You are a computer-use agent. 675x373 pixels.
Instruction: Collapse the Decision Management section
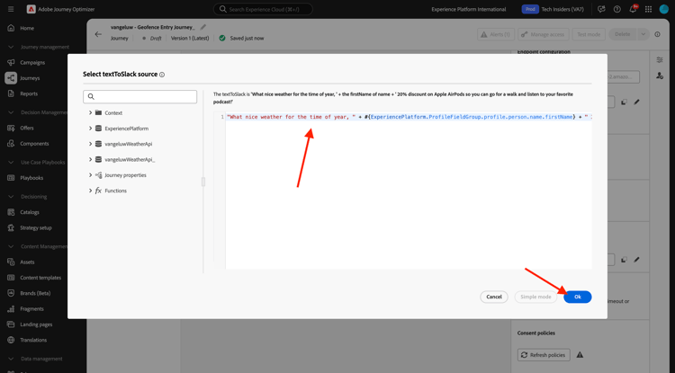pyautogui.click(x=11, y=112)
